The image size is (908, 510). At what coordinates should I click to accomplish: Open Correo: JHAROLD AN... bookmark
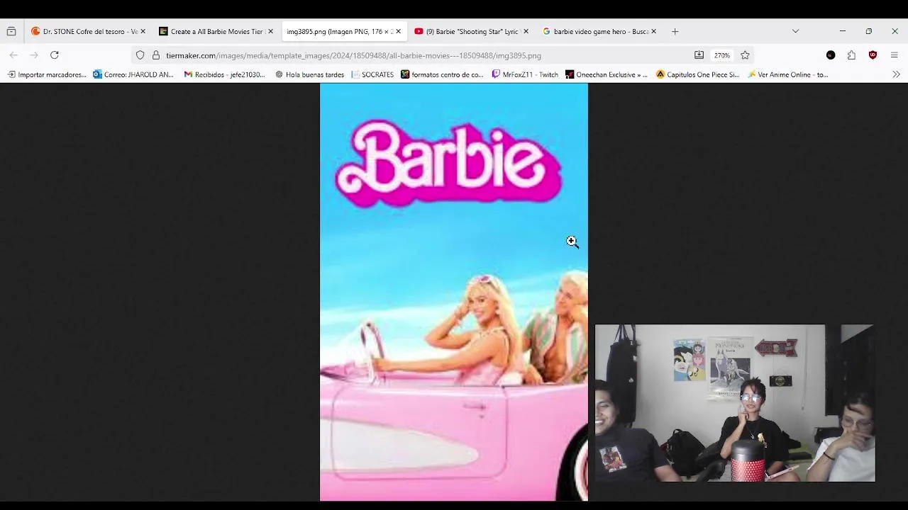click(133, 74)
